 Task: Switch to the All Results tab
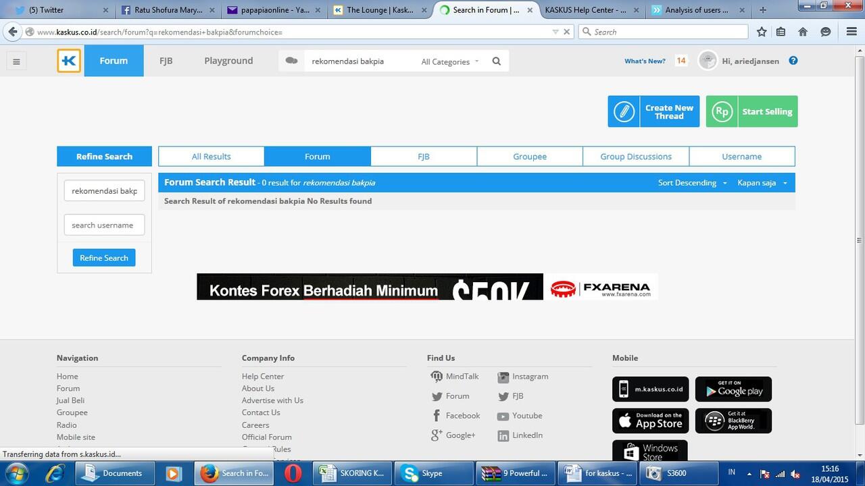212,157
